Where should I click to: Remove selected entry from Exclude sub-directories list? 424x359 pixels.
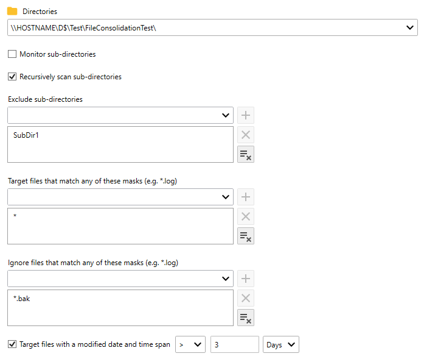click(246, 135)
